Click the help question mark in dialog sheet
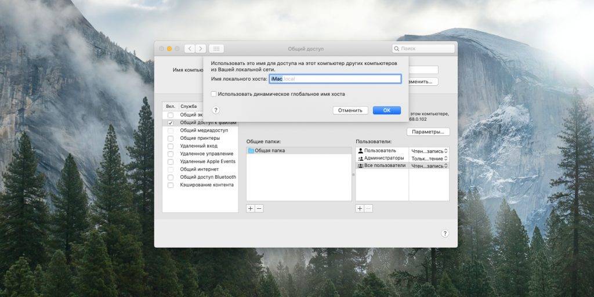Screen dimensions: 594x297 pos(215,110)
